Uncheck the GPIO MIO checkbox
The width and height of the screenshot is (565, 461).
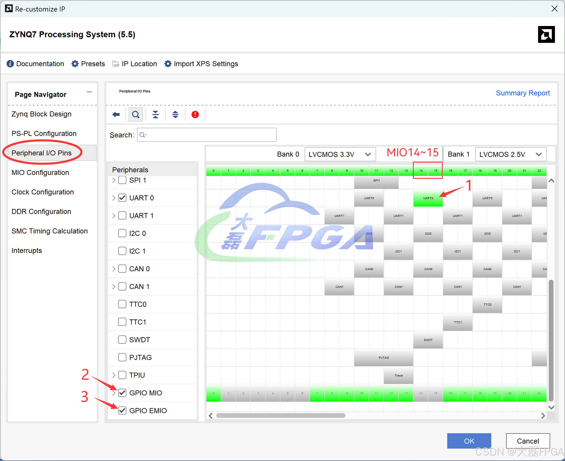coord(122,393)
